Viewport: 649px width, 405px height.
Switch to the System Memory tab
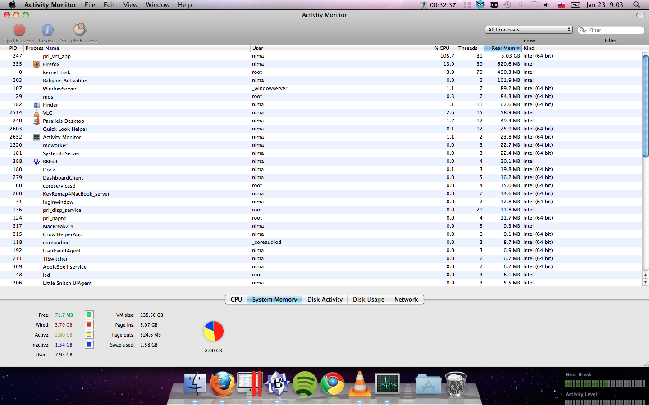point(274,299)
